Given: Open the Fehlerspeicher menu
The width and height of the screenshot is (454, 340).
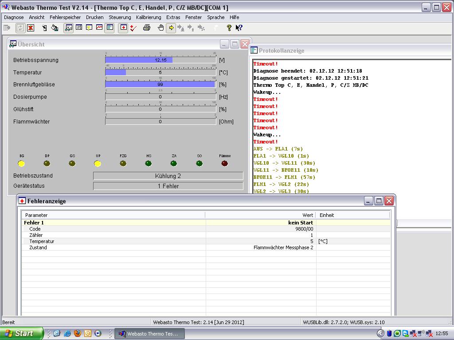Looking at the screenshot, I should (65, 17).
